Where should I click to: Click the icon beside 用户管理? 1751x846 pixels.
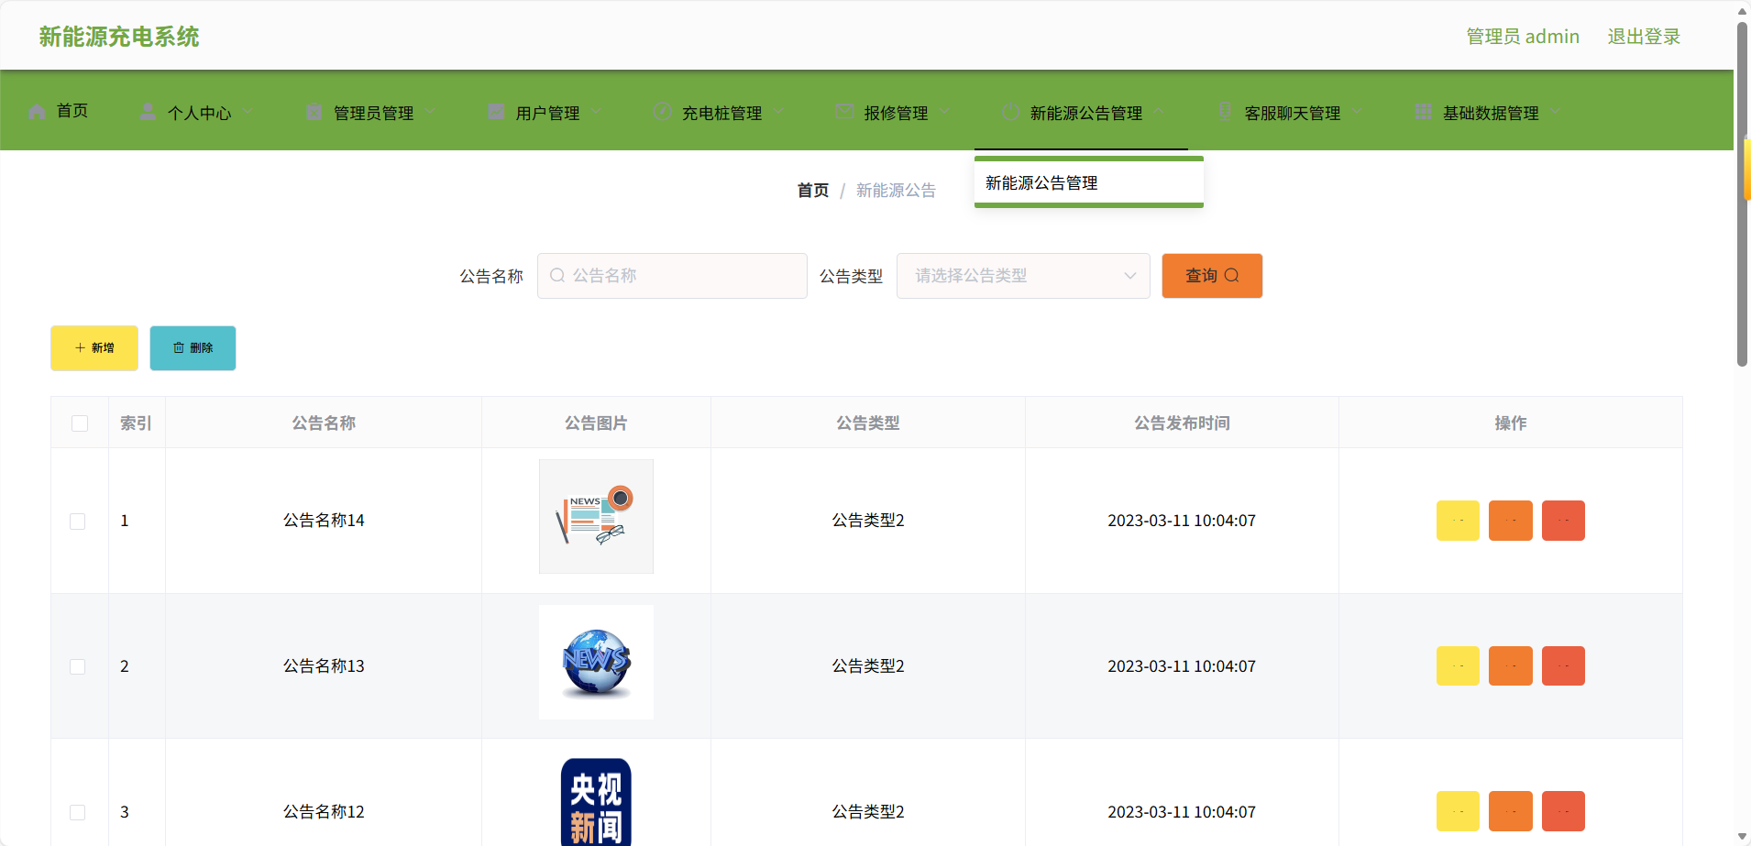coord(496,112)
